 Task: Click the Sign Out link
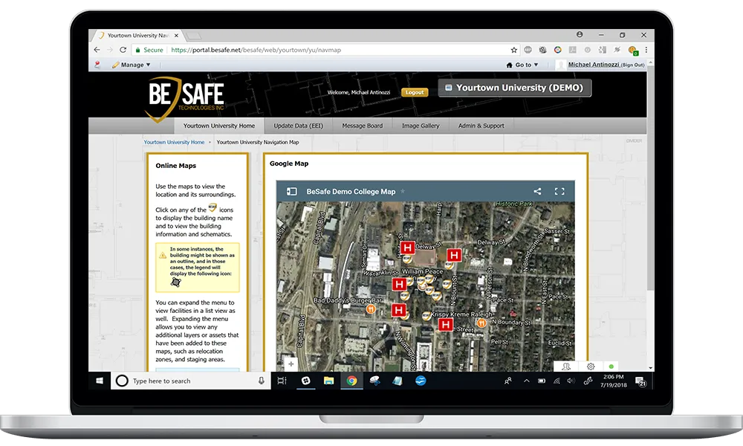click(632, 65)
